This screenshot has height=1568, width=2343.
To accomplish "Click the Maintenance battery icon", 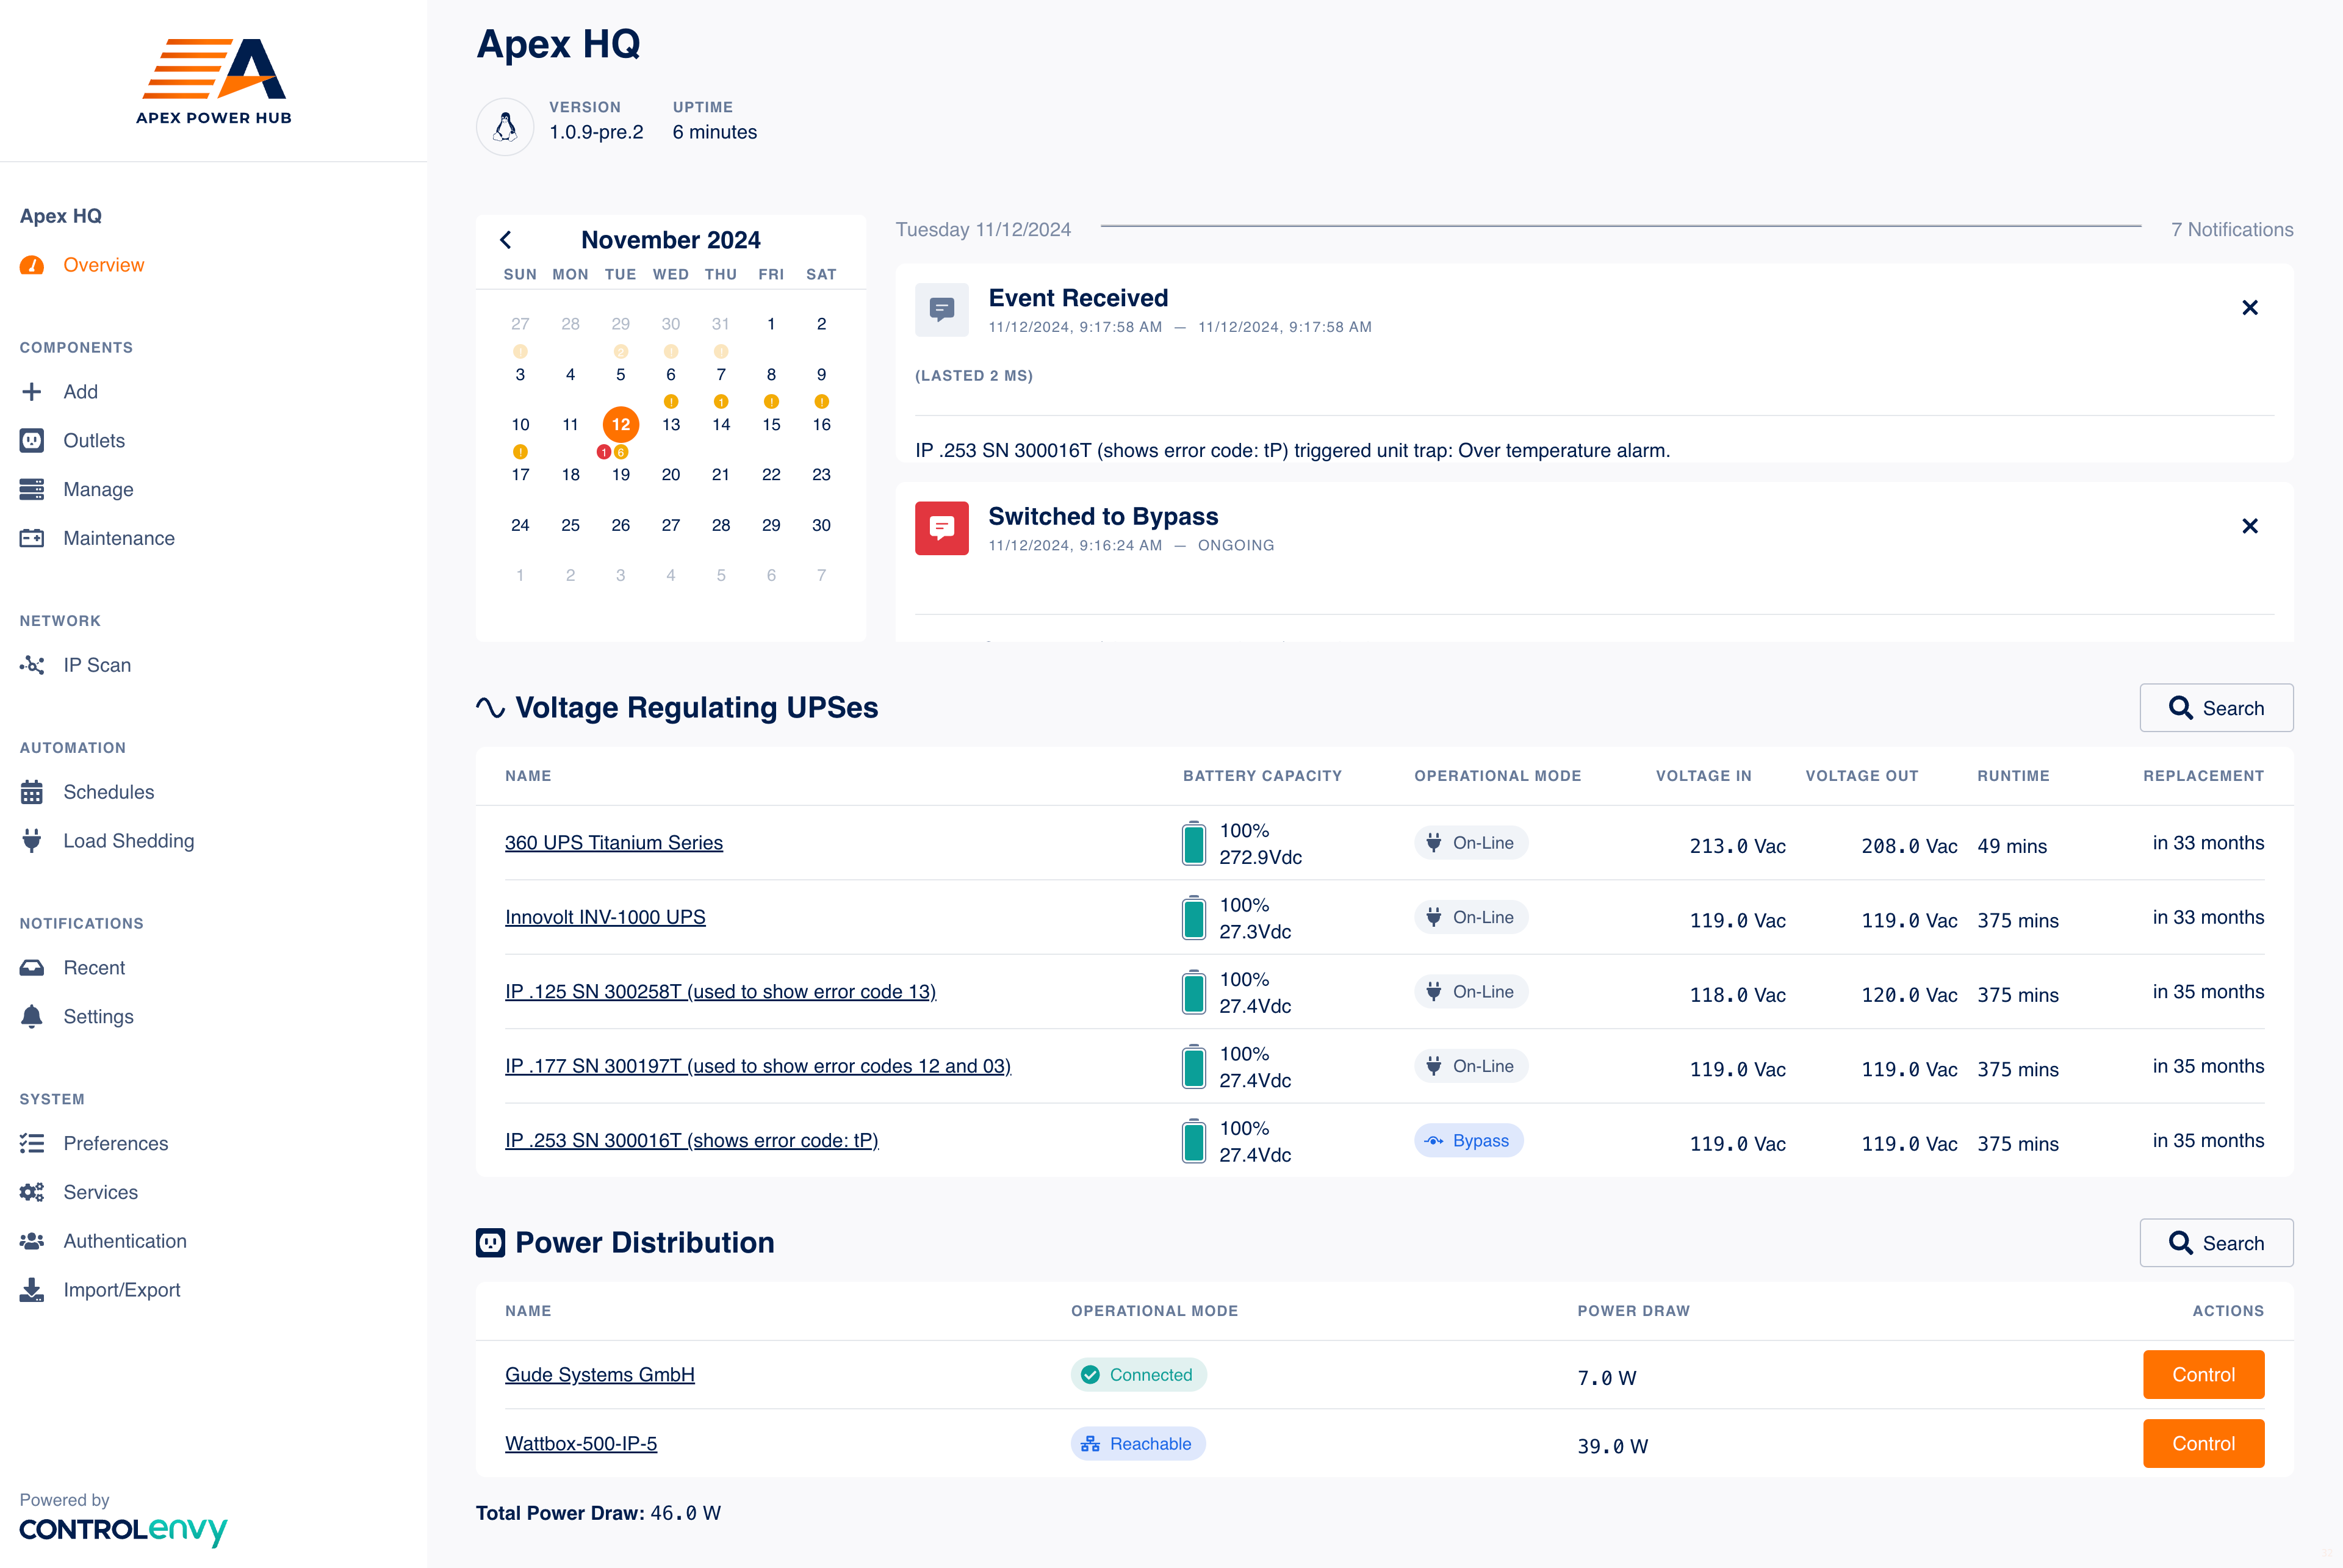I will (32, 538).
